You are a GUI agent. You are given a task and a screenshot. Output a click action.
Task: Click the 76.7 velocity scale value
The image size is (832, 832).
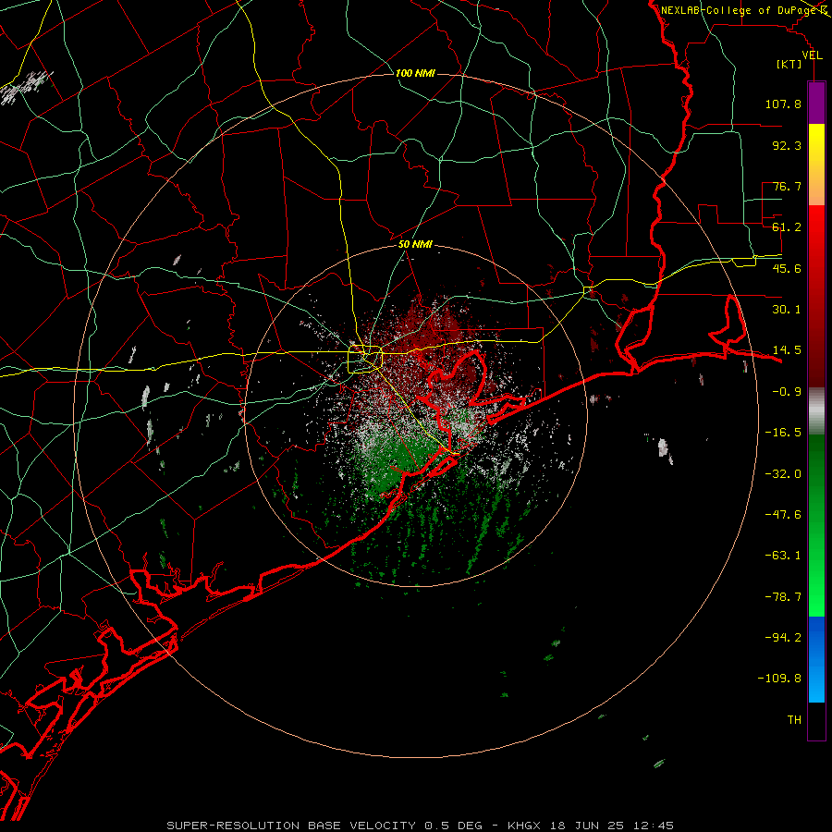tap(787, 186)
